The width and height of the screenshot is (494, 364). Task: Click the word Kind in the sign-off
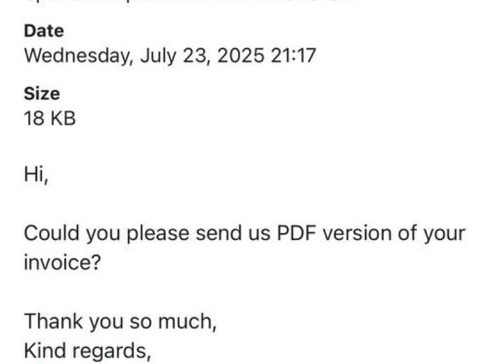45,351
